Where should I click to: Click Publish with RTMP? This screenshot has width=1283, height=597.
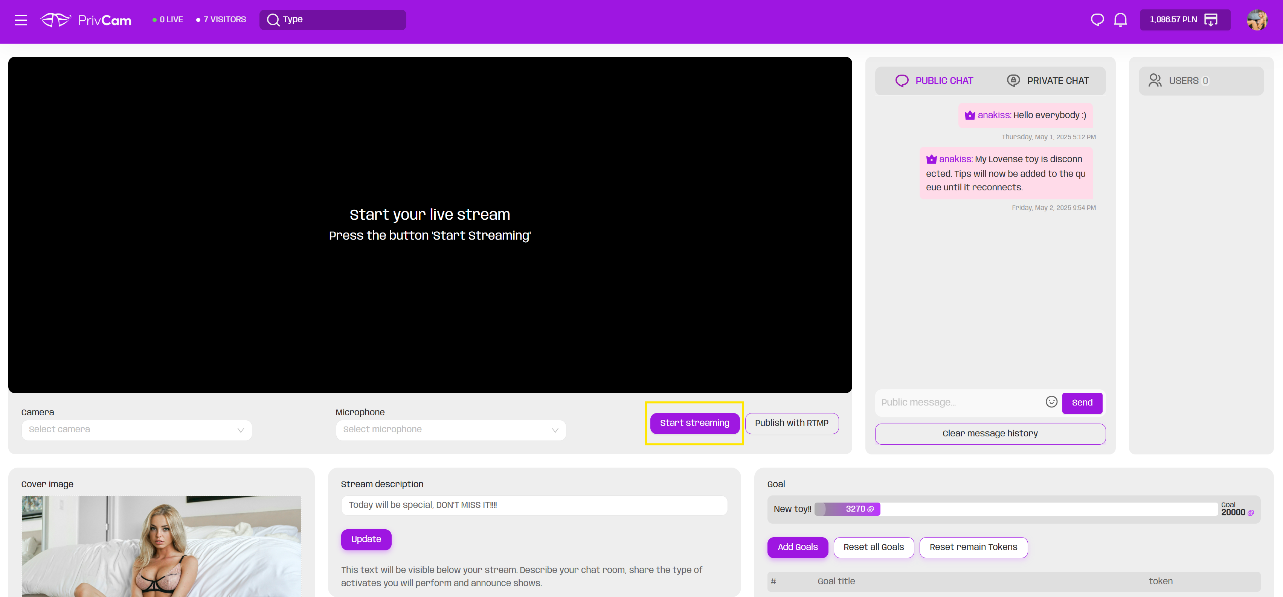[x=792, y=423]
